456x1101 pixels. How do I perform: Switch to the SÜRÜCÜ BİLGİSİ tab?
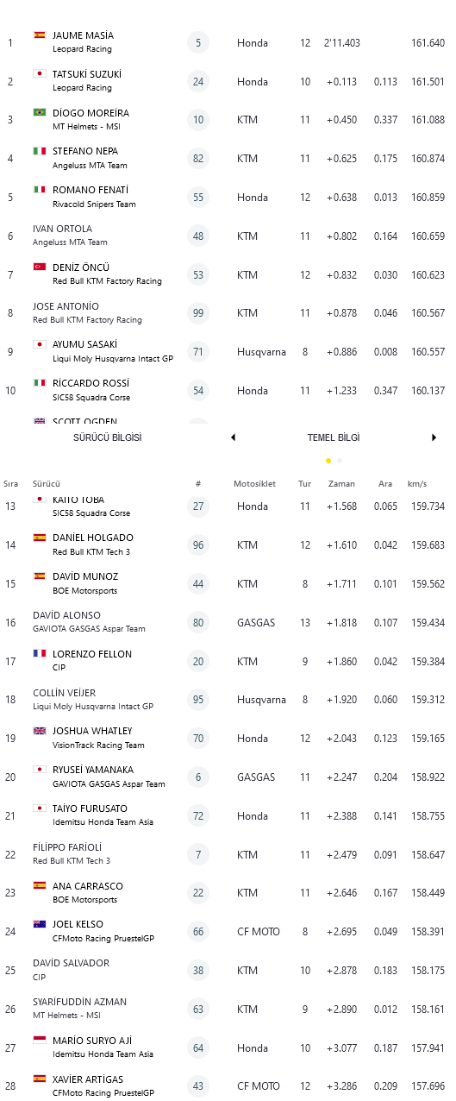pos(108,437)
